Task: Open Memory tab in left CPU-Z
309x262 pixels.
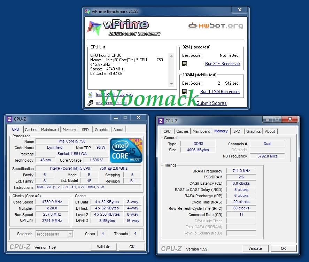Action: [x=69, y=130]
